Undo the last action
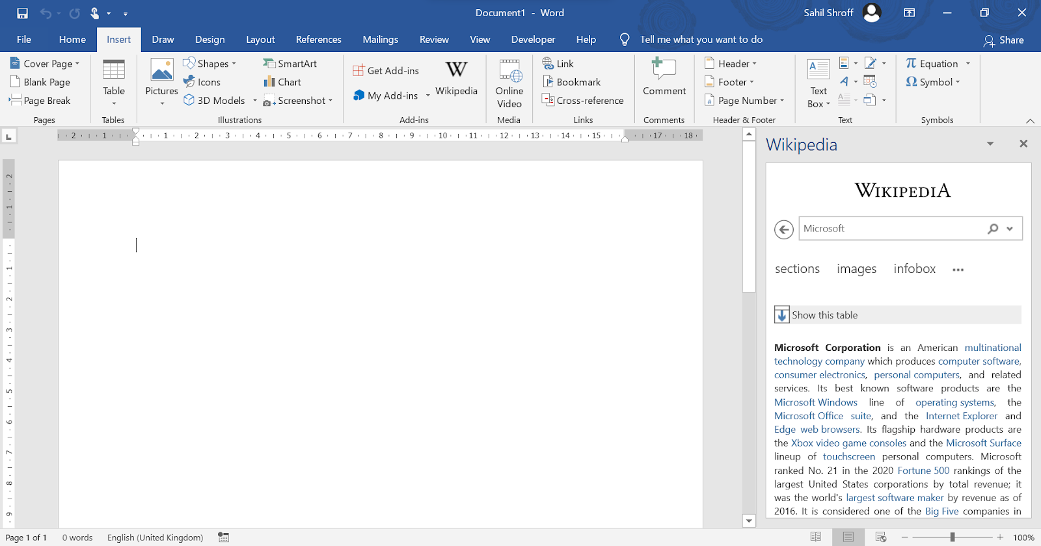 (46, 13)
